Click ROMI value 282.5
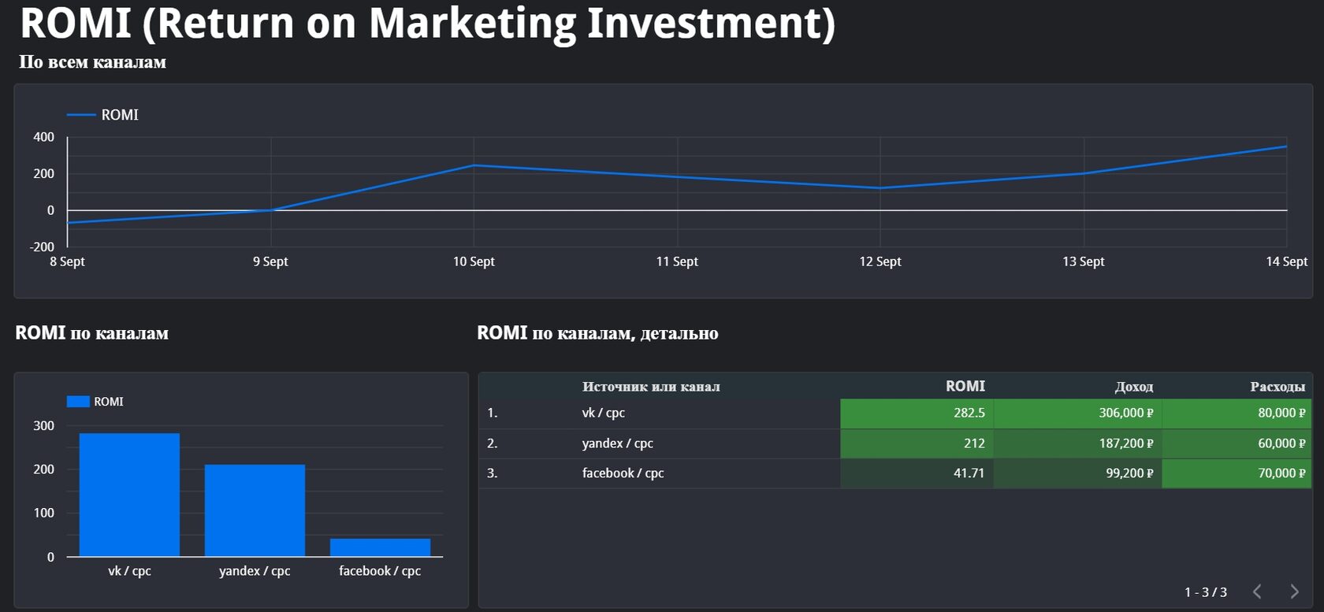 [969, 413]
